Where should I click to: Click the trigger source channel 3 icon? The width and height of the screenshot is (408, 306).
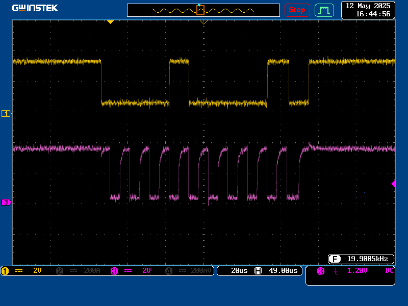pos(321,271)
